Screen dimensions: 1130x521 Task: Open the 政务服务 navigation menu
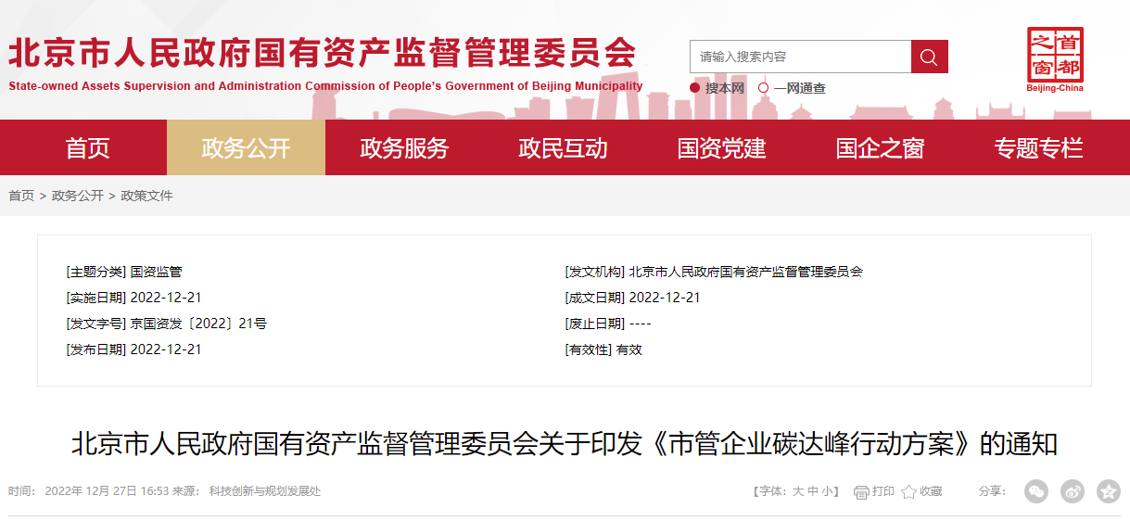point(404,147)
